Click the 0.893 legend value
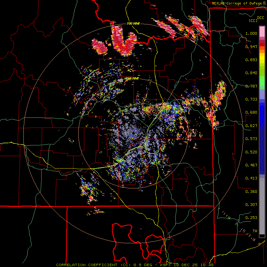Viewport: 267px width, 267px height. pos(251,60)
